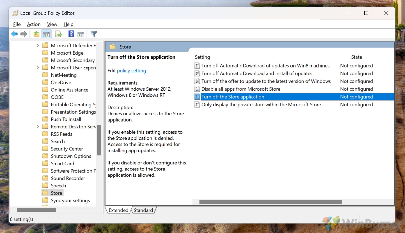Viewport: 405px width, 233px height.
Task: Select 'Turn off Automatic Download of updates on Win8'
Action: pyautogui.click(x=266, y=66)
